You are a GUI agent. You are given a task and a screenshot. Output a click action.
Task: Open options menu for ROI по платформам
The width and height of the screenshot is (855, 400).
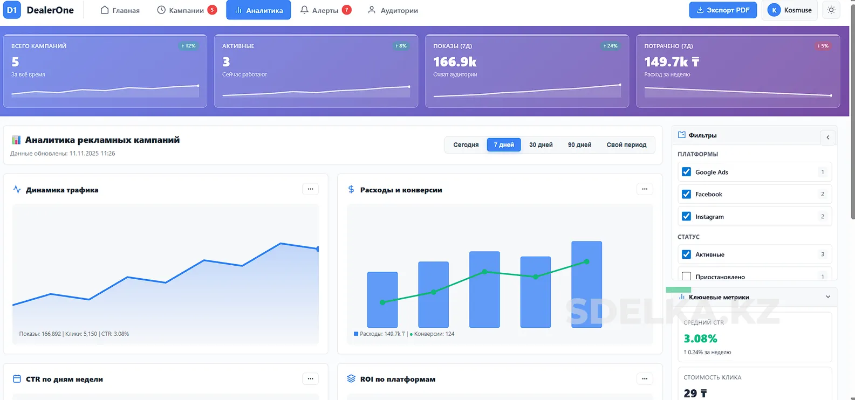pos(645,379)
